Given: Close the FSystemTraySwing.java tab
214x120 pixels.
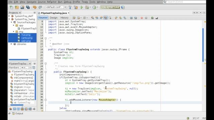Looking at the screenshot, I should pyautogui.click(x=69, y=13).
